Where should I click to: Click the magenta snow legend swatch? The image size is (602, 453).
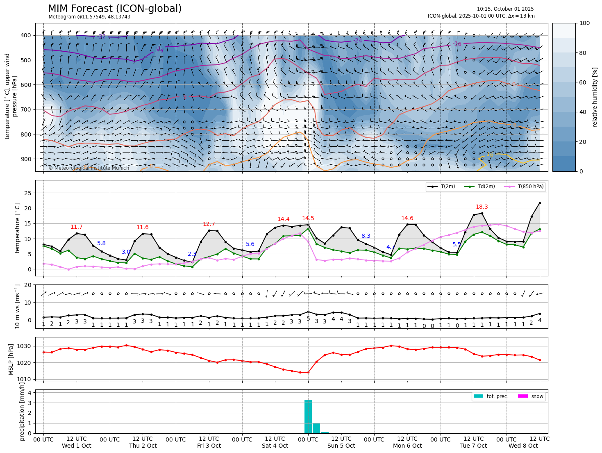point(523,396)
